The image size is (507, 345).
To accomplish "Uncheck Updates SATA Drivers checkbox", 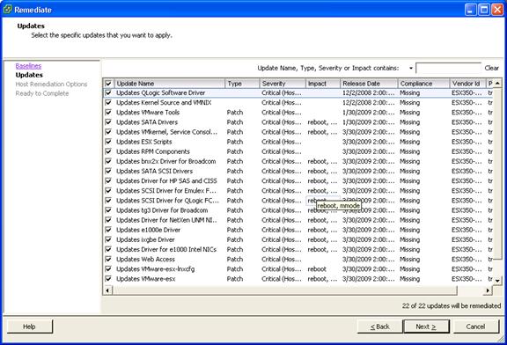I will tap(108, 122).
